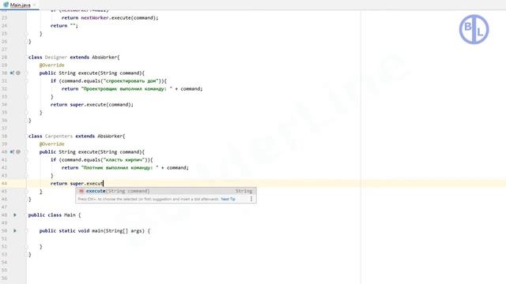Place cursor on the Designer class name
Screen dimensions: 506x284
click(56, 58)
